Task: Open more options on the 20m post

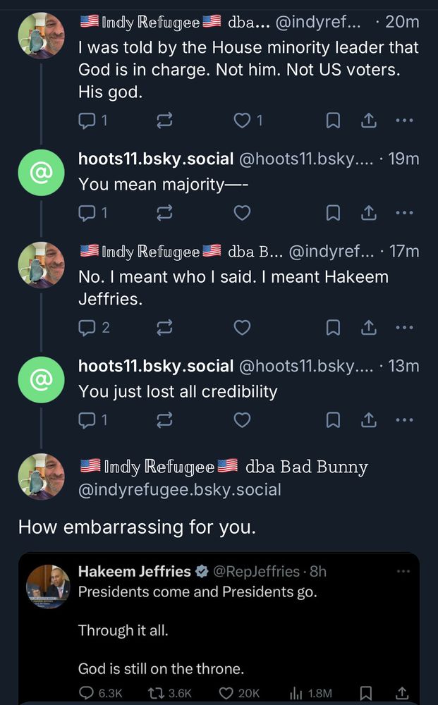Action: (403, 121)
